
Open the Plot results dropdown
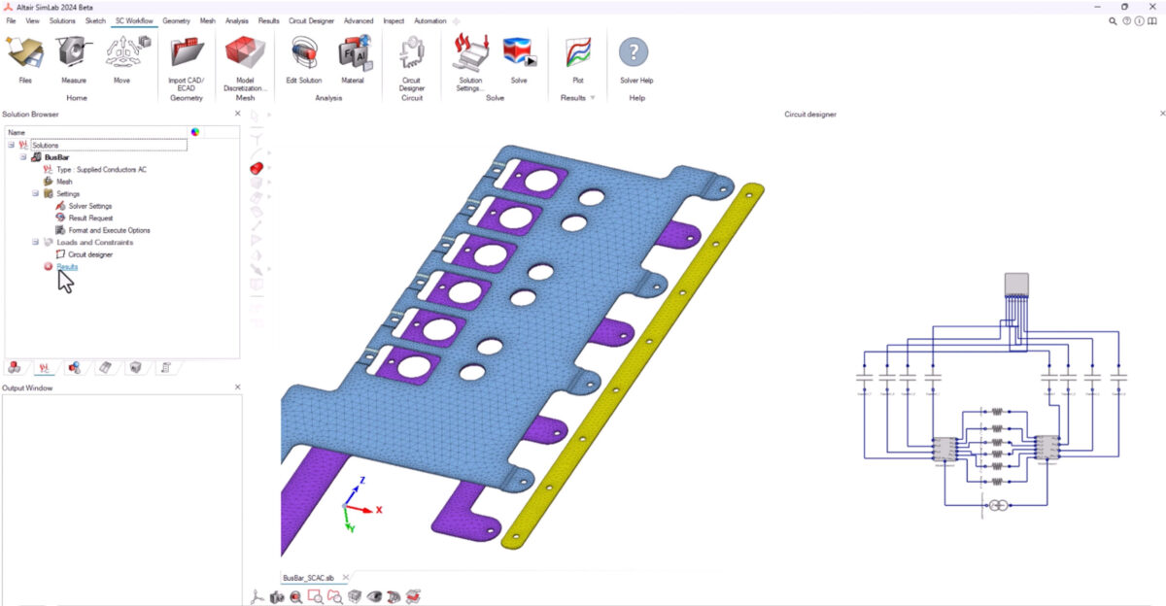(593, 97)
